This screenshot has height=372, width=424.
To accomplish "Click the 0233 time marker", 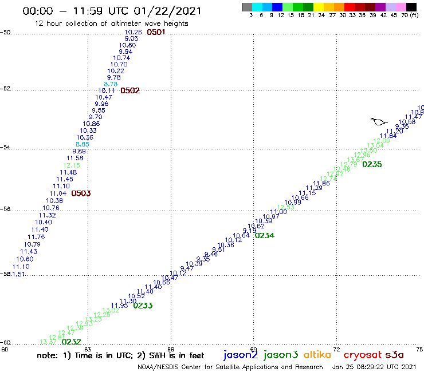I will tap(143, 306).
